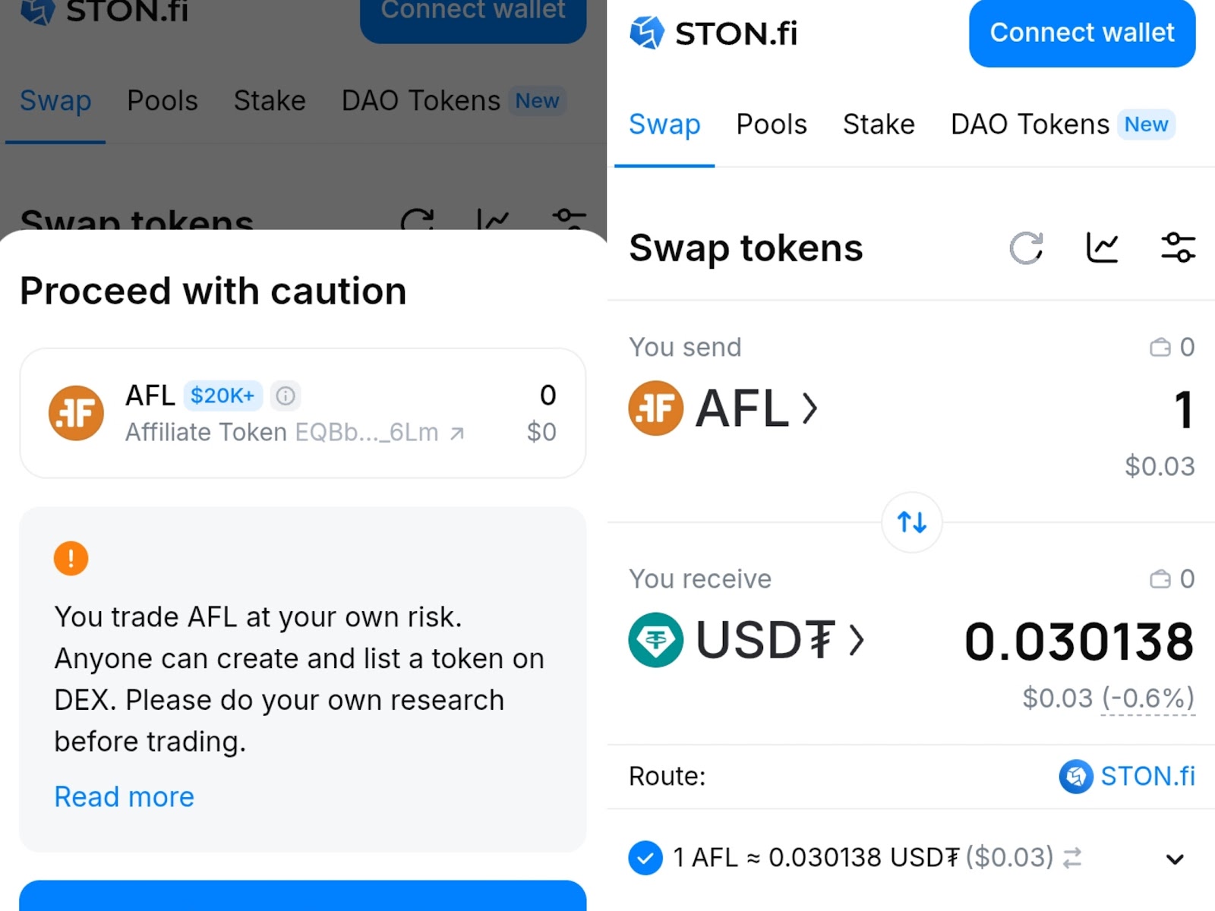1215x911 pixels.
Task: Click the Connect wallet button on right
Action: coord(1082,33)
